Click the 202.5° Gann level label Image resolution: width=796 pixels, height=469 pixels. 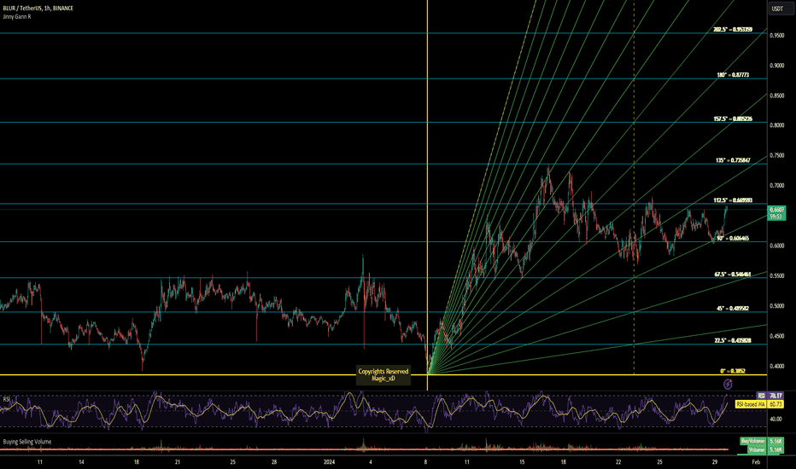pyautogui.click(x=733, y=29)
